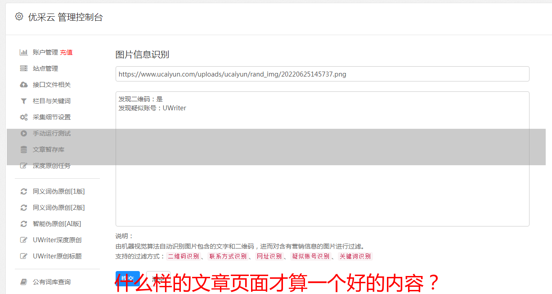Click the cloud upload icon for 接口文件相关
Image resolution: width=552 pixels, height=294 pixels.
click(x=24, y=85)
